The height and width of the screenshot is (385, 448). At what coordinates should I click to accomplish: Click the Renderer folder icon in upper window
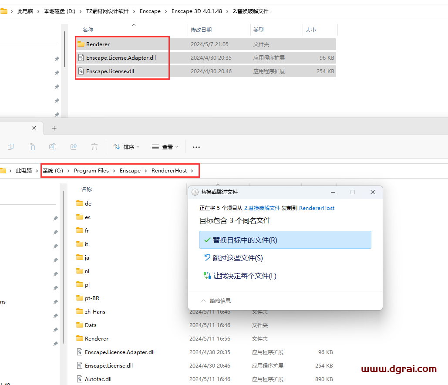pos(81,44)
